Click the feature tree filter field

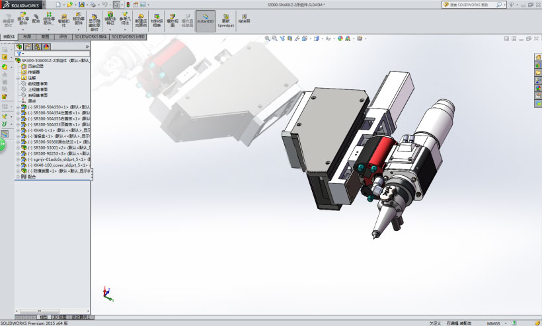[x=52, y=54]
